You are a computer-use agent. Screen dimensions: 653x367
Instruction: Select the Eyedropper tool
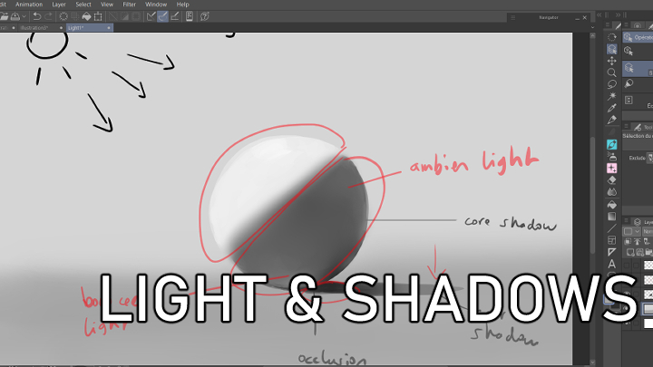(612, 108)
